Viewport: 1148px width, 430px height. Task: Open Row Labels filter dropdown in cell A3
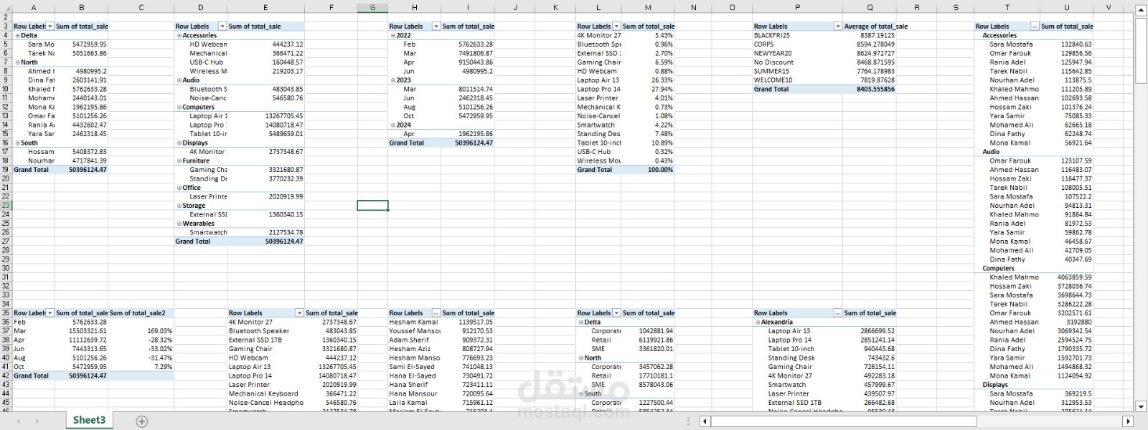pyautogui.click(x=50, y=27)
